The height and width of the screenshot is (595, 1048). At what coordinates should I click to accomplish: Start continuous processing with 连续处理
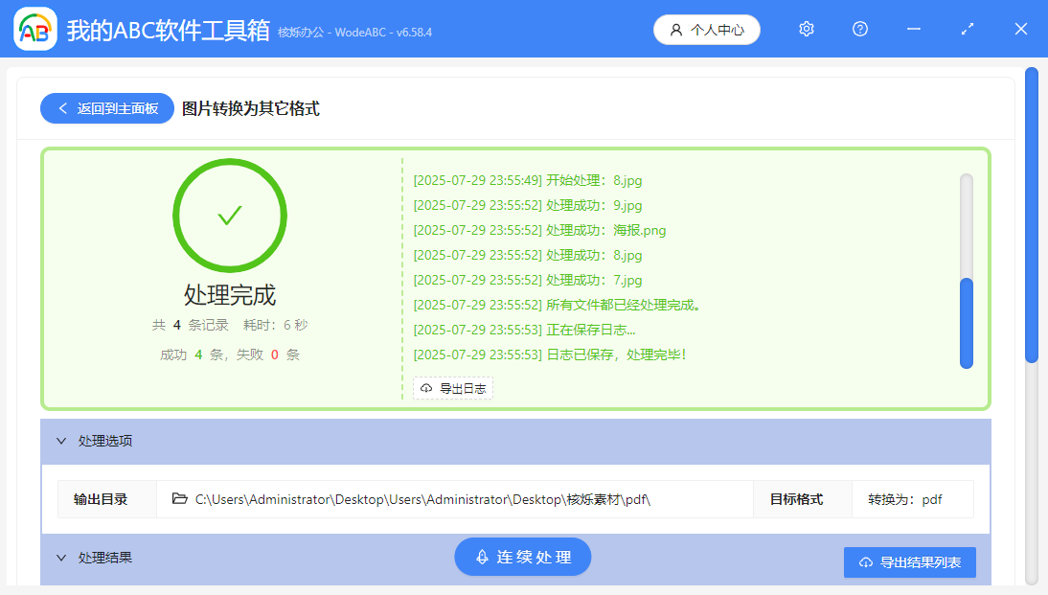523,557
